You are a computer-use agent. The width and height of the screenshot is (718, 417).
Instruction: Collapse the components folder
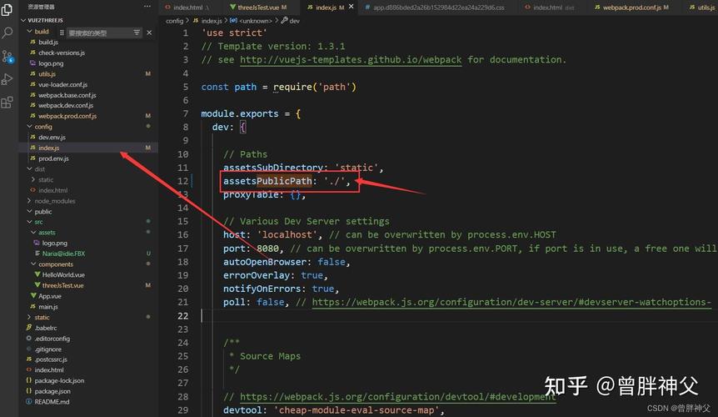56,264
